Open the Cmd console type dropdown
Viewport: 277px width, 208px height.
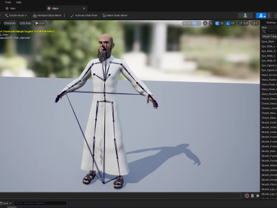coord(6,203)
